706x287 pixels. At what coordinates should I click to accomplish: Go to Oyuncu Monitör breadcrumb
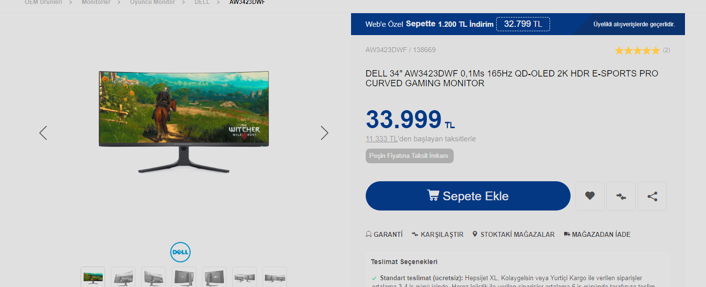[x=153, y=2]
